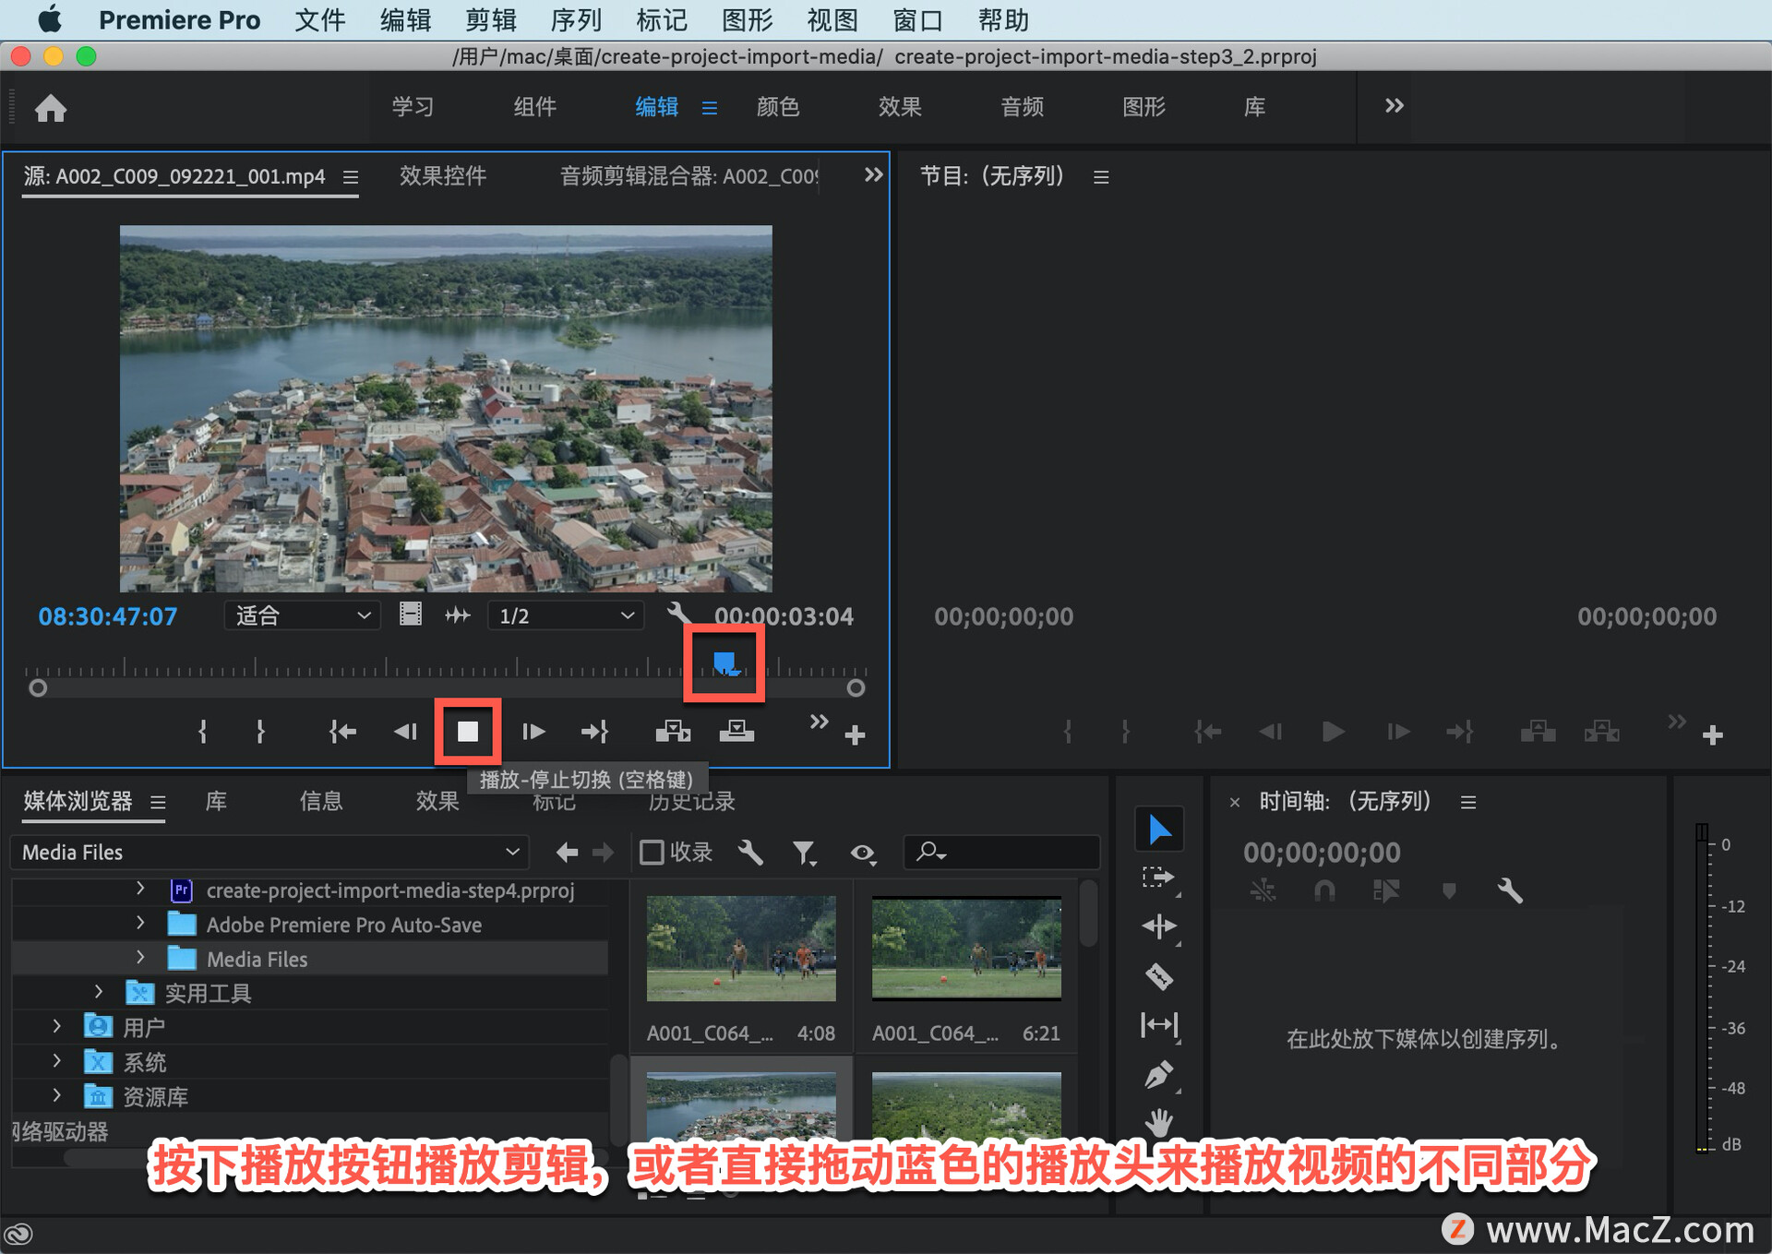1772x1254 pixels.
Task: Select the Ripple Edit tool
Action: point(1159,926)
